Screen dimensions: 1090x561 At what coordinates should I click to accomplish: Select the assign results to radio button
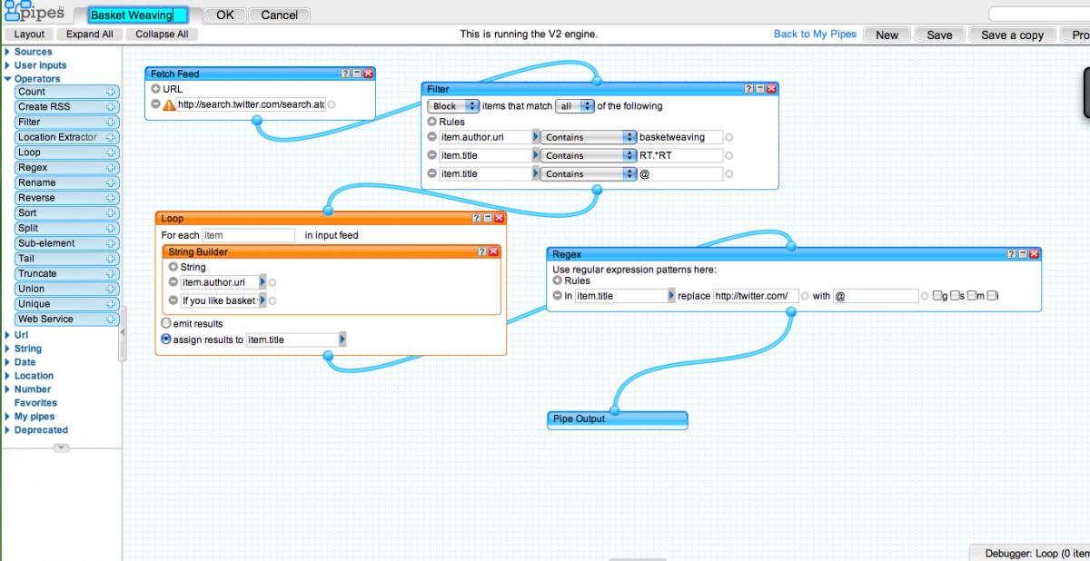(x=165, y=340)
